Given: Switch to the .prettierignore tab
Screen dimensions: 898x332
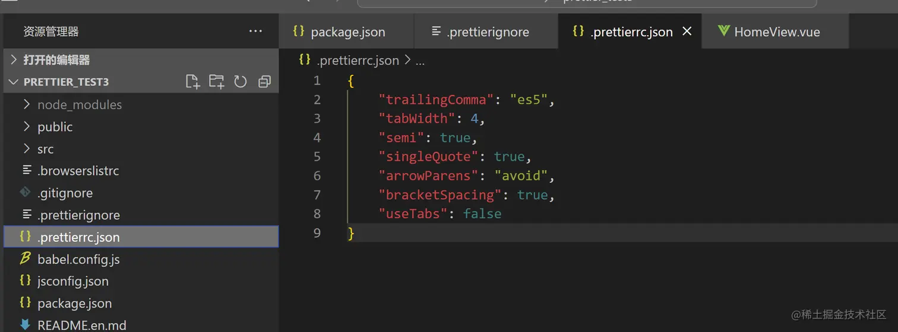Looking at the screenshot, I should pyautogui.click(x=487, y=32).
